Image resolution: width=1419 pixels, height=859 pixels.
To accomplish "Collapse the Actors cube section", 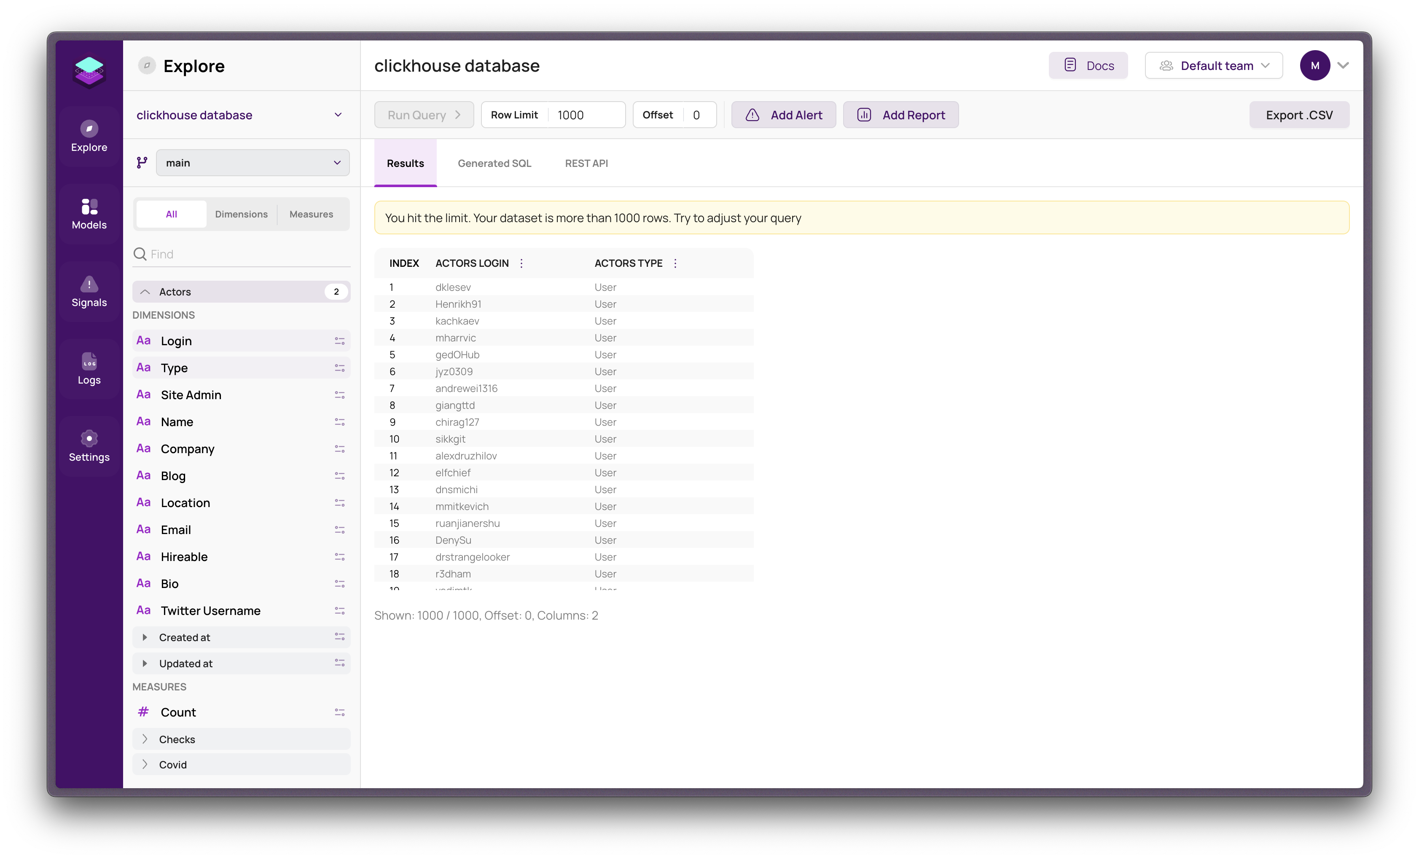I will [x=241, y=292].
